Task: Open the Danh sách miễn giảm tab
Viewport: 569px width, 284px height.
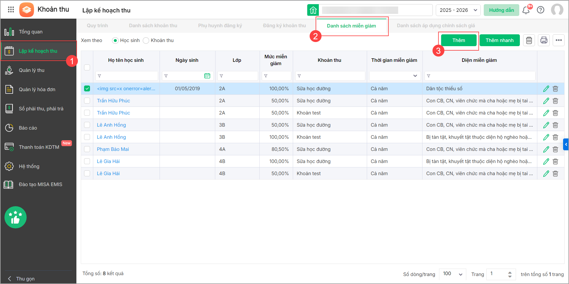Action: coord(351,26)
